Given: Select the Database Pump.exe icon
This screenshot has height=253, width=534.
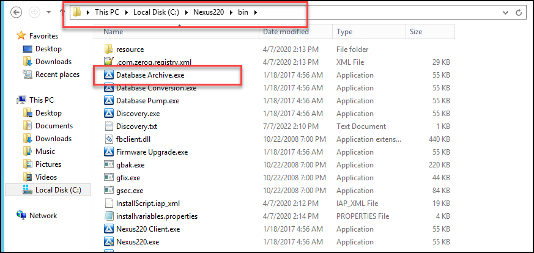Looking at the screenshot, I should (108, 101).
